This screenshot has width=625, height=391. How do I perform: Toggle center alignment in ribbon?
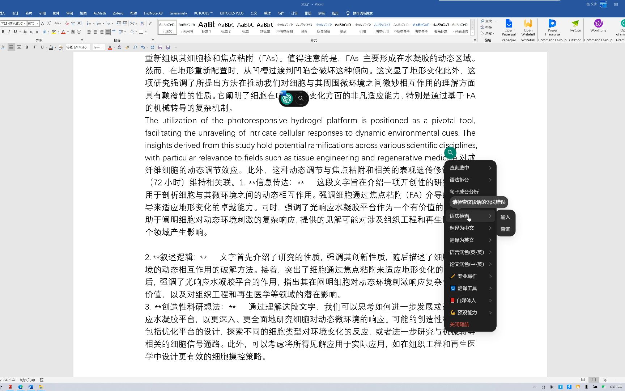click(x=95, y=32)
